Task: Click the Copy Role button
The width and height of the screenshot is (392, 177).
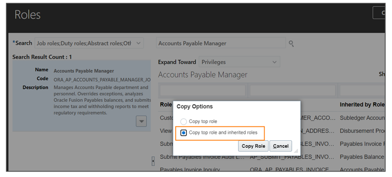Action: (x=253, y=146)
